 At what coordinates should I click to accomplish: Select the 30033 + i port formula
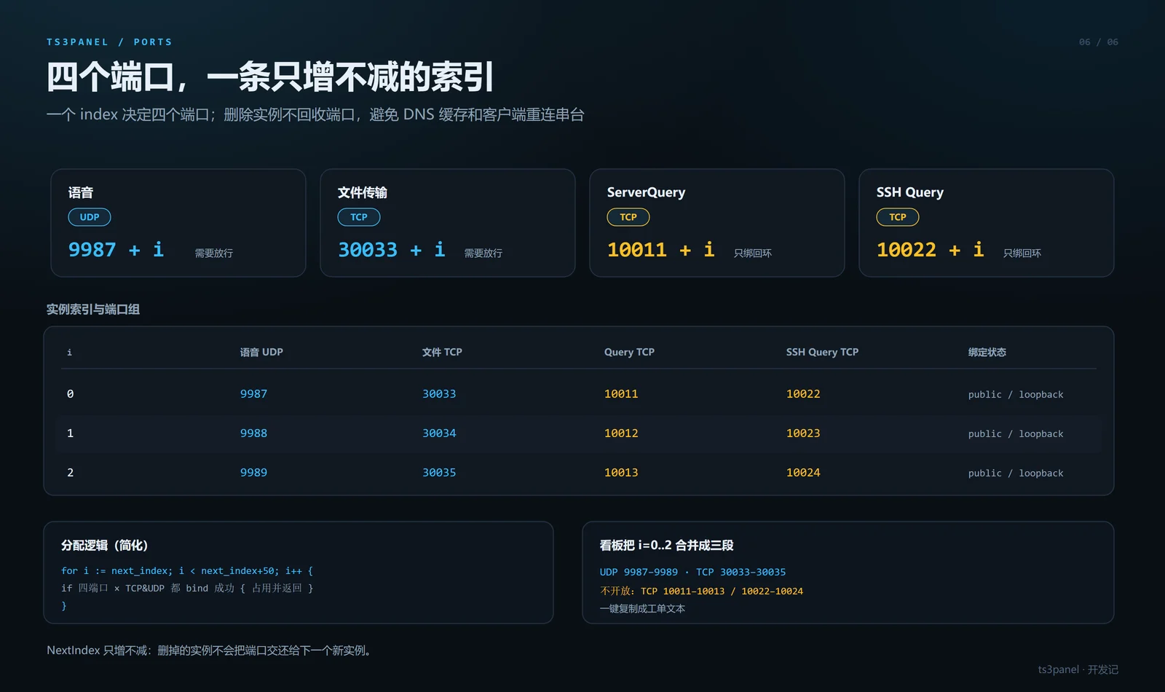coord(392,250)
